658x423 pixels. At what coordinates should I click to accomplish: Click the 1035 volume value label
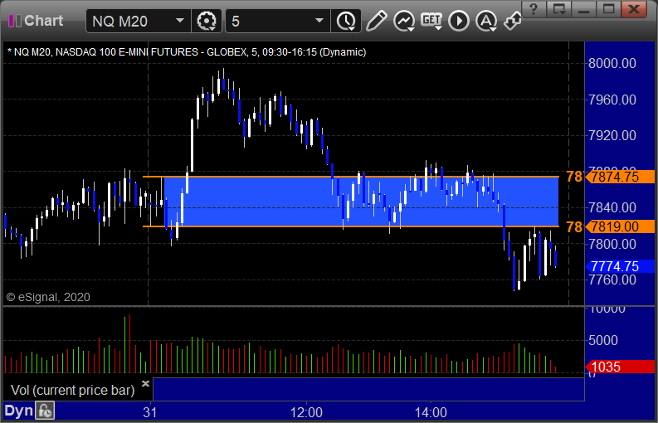(620, 367)
